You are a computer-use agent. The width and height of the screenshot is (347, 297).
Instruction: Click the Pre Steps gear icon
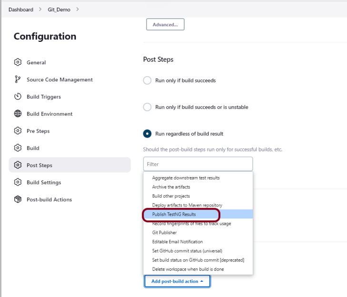[x=18, y=131]
